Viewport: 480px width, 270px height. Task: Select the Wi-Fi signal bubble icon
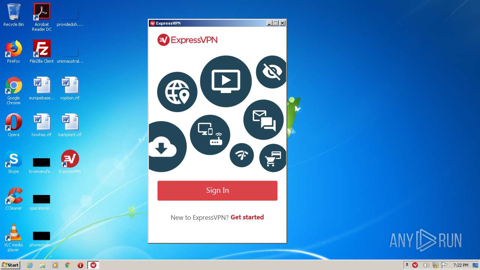241,155
